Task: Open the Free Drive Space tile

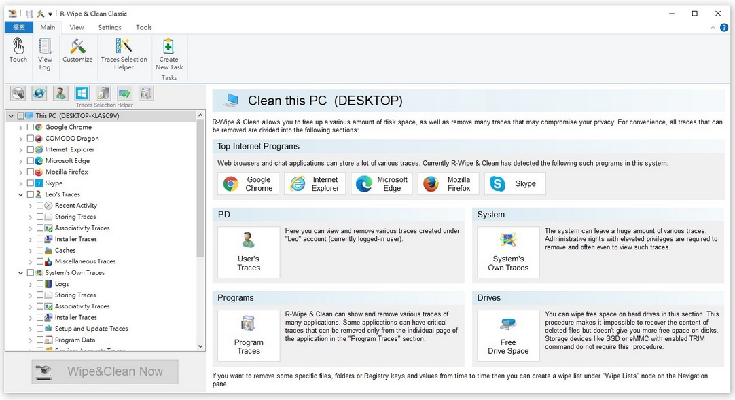Action: coord(508,335)
